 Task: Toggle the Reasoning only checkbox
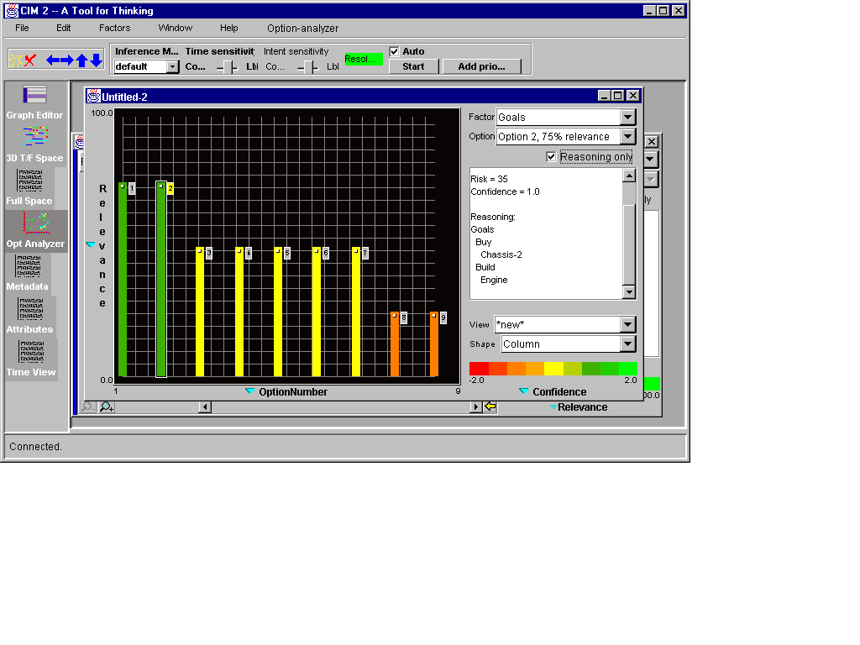coord(551,157)
